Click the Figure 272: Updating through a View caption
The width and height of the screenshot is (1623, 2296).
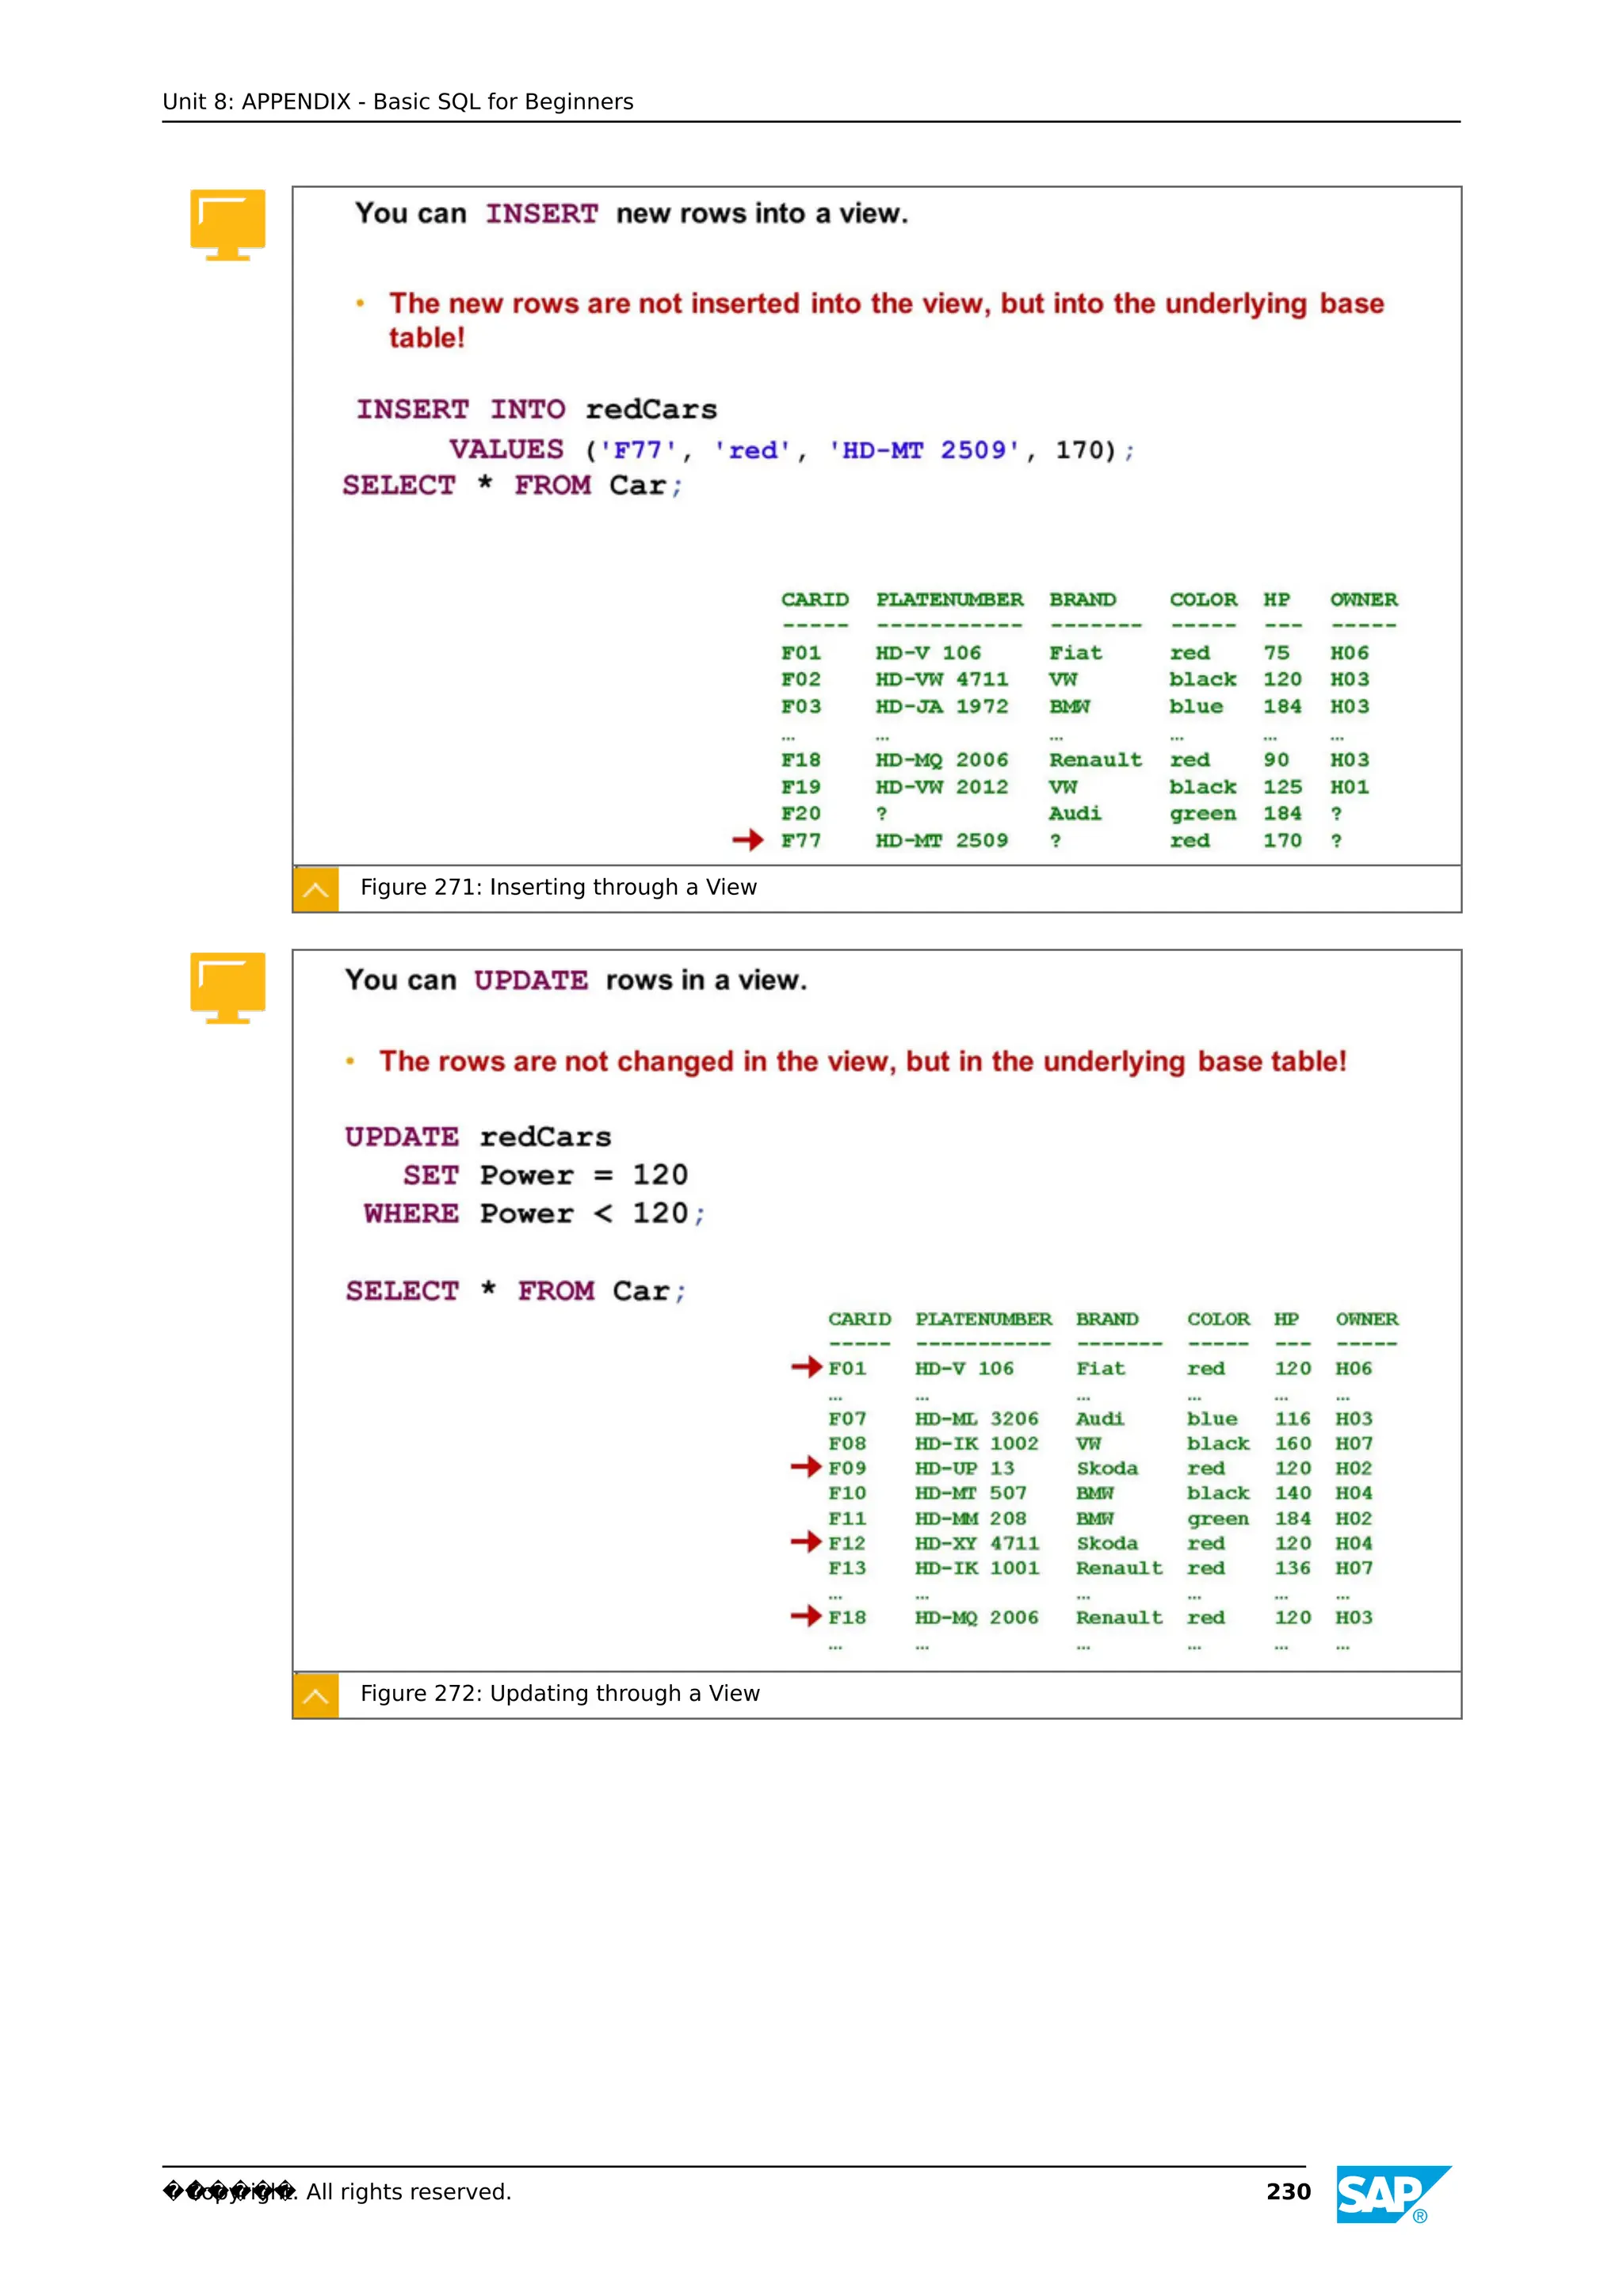[x=559, y=1693]
